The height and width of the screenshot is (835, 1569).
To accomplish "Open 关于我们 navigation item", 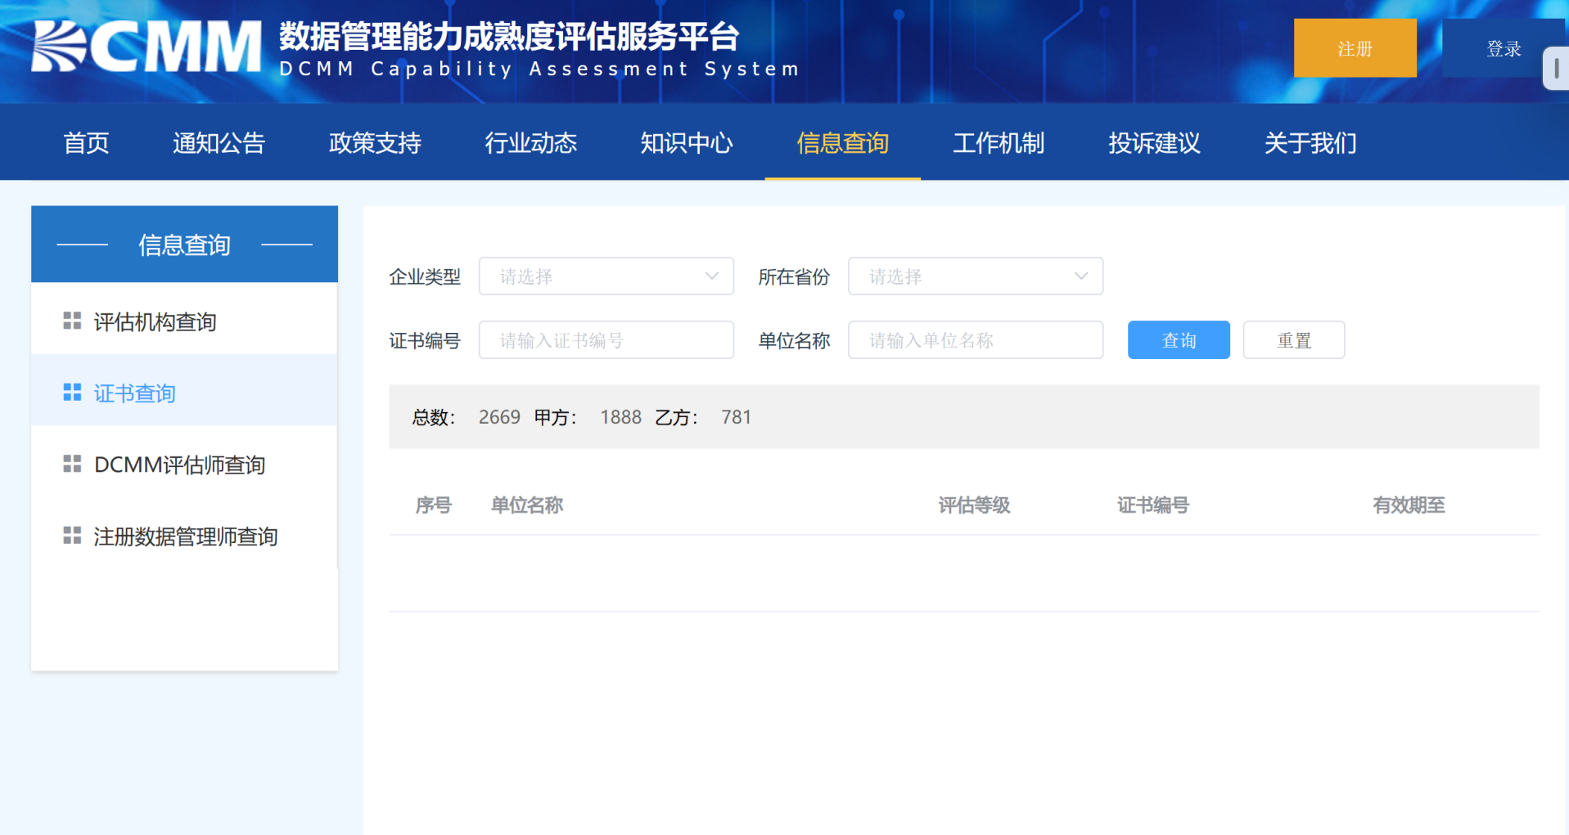I will pos(1310,143).
